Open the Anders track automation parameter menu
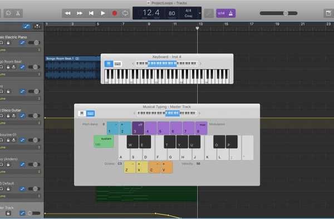Viewport: 334px width, 219px height. 20,172
